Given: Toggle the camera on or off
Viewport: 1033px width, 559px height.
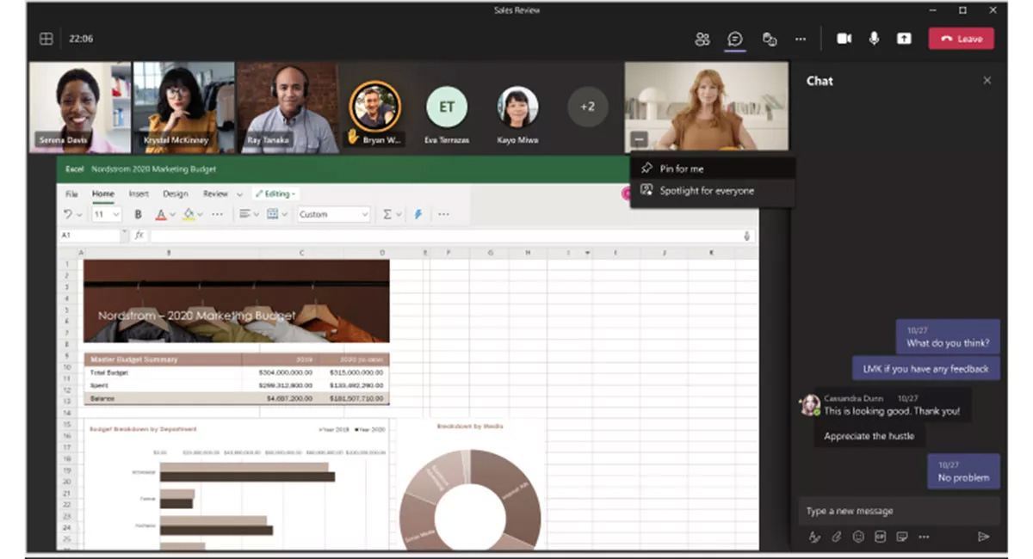Looking at the screenshot, I should tap(844, 39).
